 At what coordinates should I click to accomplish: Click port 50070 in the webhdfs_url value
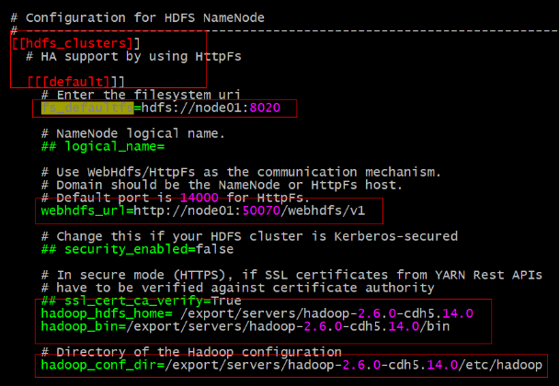point(261,210)
